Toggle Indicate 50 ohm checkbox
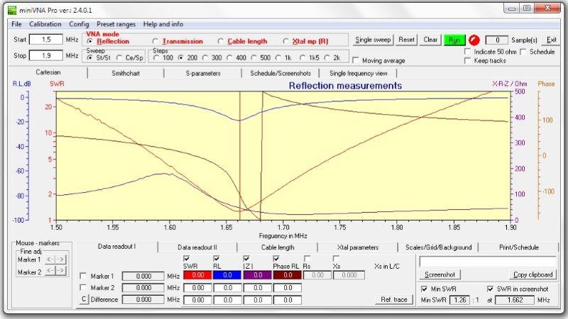This screenshot has width=568, height=319. (468, 52)
